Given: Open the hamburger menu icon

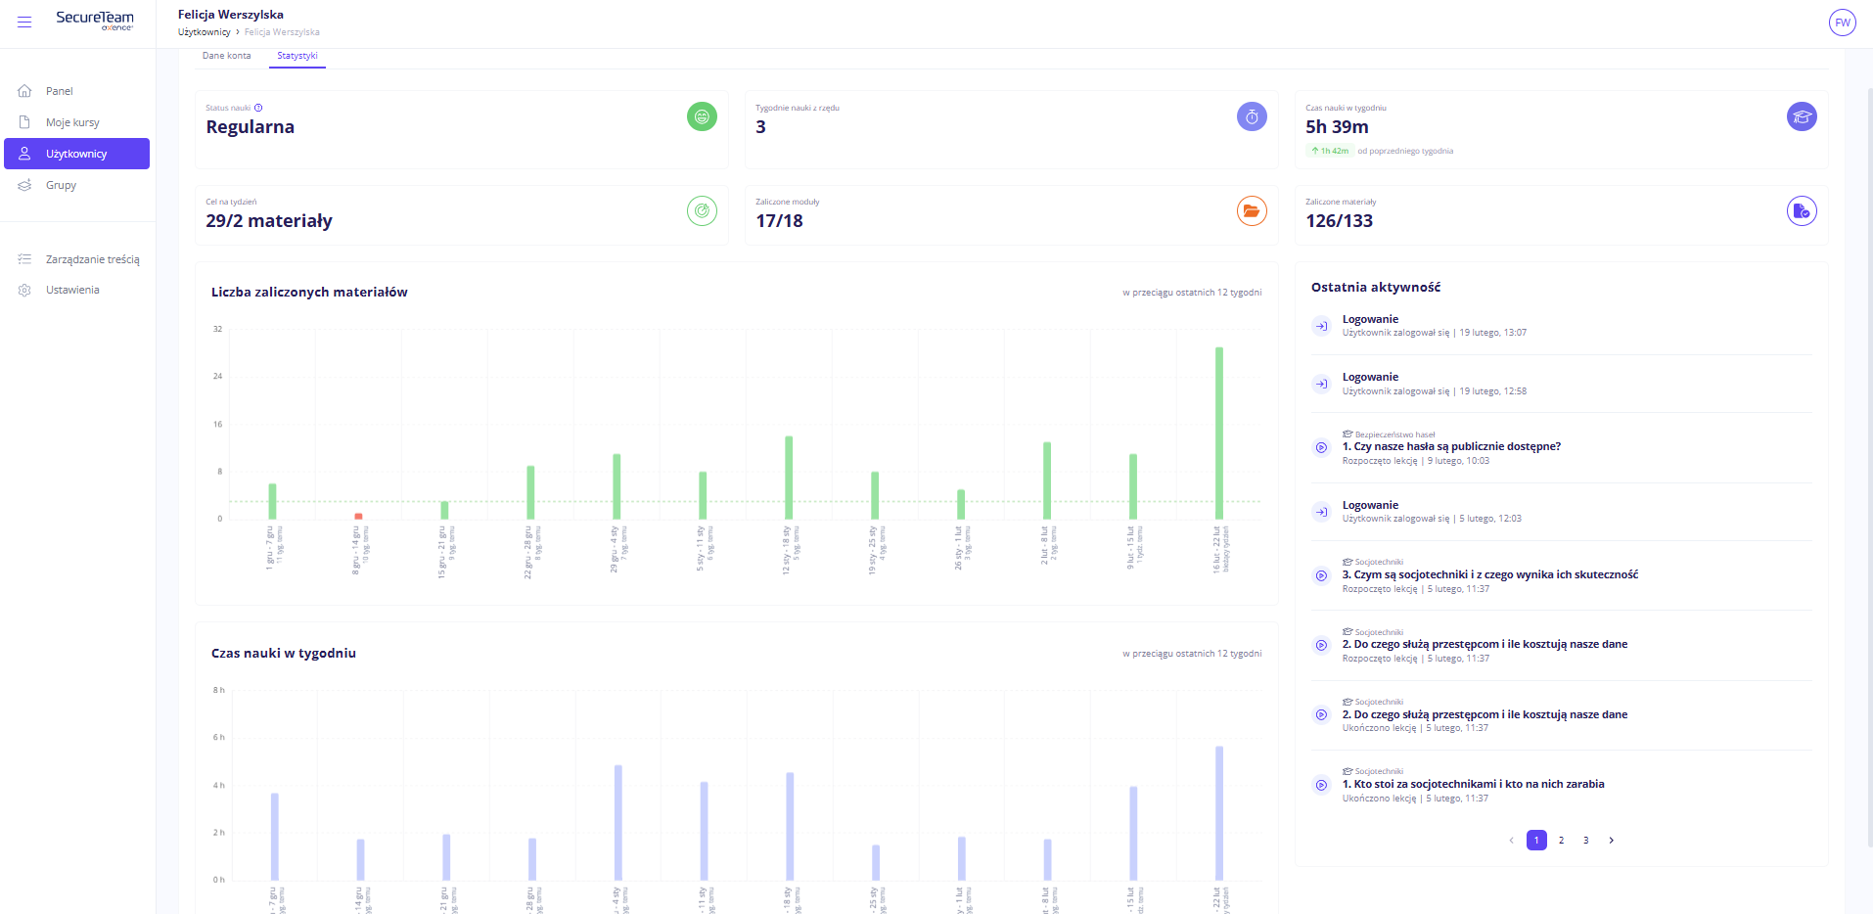Looking at the screenshot, I should click(x=24, y=22).
